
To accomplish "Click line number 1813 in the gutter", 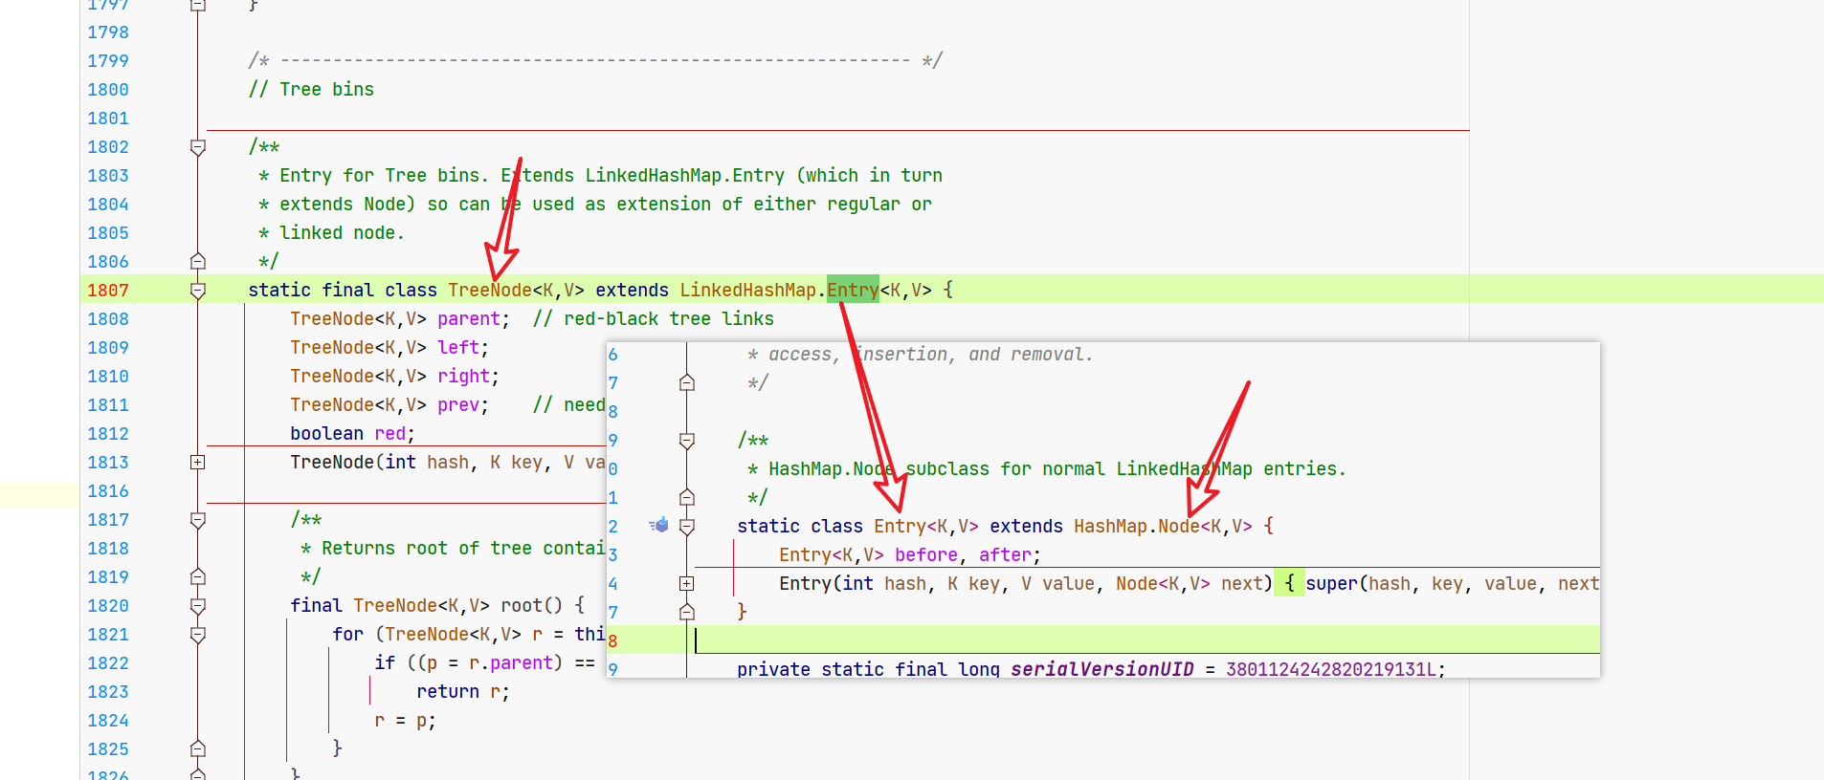I will click(x=108, y=462).
